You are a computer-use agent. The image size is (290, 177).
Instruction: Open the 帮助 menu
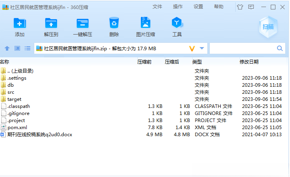(219, 7)
